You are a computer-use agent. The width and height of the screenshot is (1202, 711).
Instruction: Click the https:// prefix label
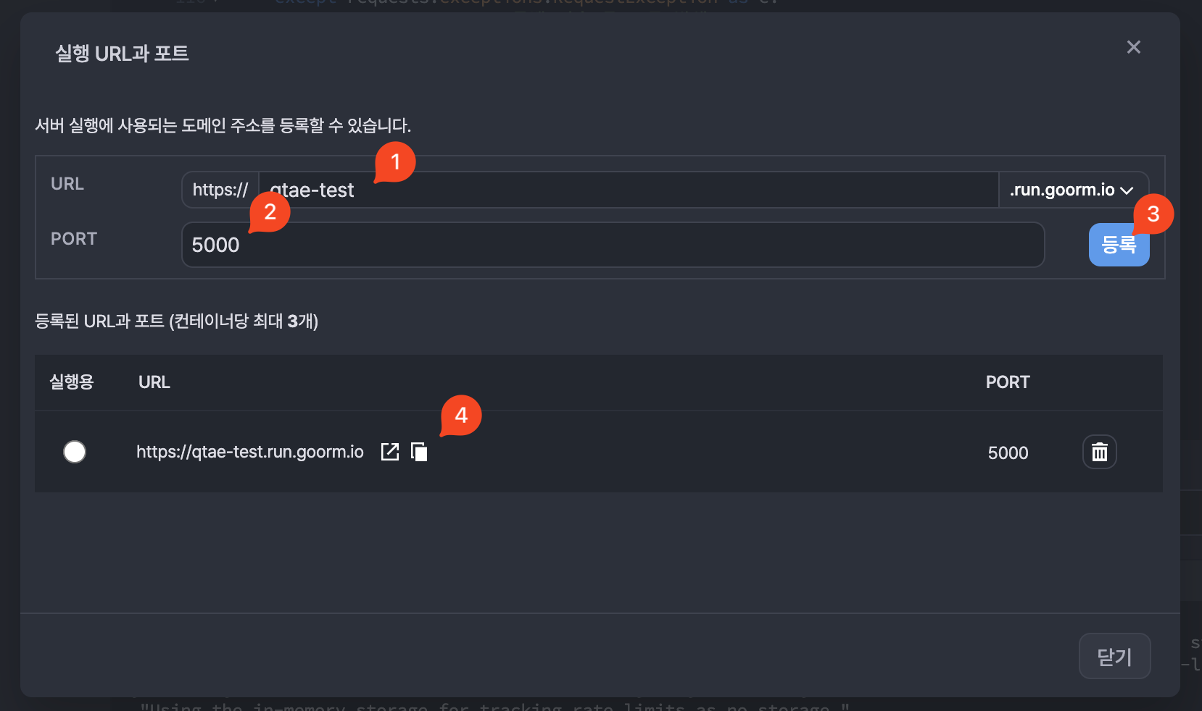220,190
